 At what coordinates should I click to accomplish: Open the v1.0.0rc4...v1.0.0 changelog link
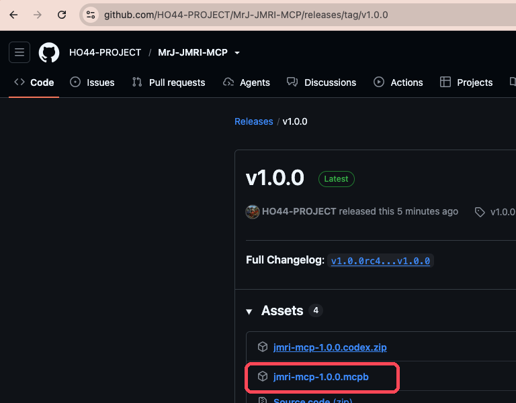380,261
